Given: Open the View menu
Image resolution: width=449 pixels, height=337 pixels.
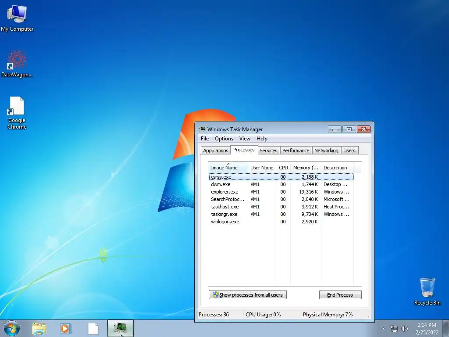Looking at the screenshot, I should pyautogui.click(x=245, y=139).
